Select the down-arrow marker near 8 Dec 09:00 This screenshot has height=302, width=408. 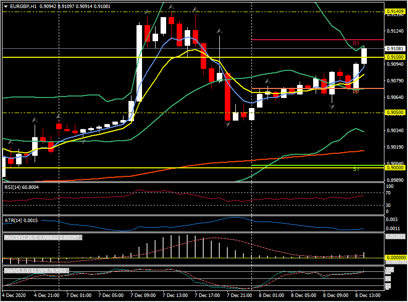click(x=332, y=107)
